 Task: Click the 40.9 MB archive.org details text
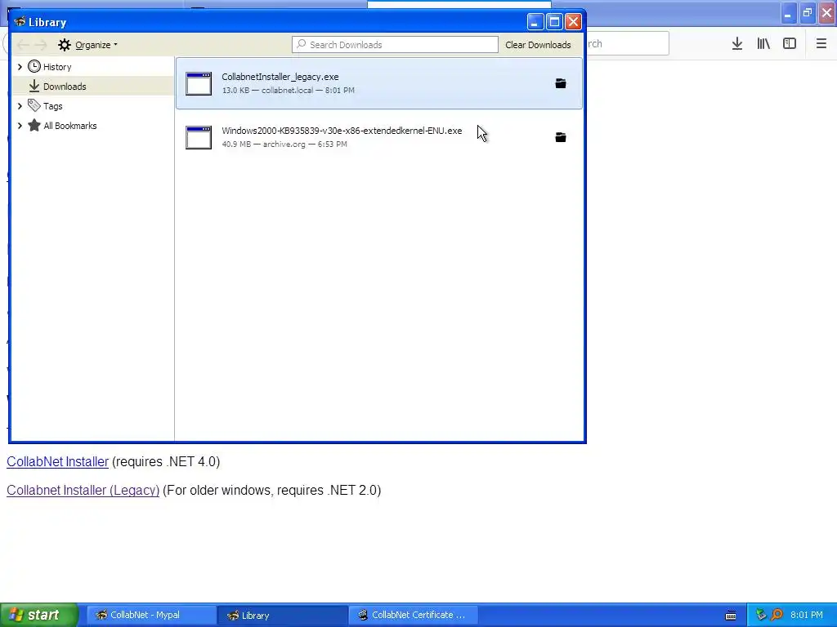click(284, 144)
